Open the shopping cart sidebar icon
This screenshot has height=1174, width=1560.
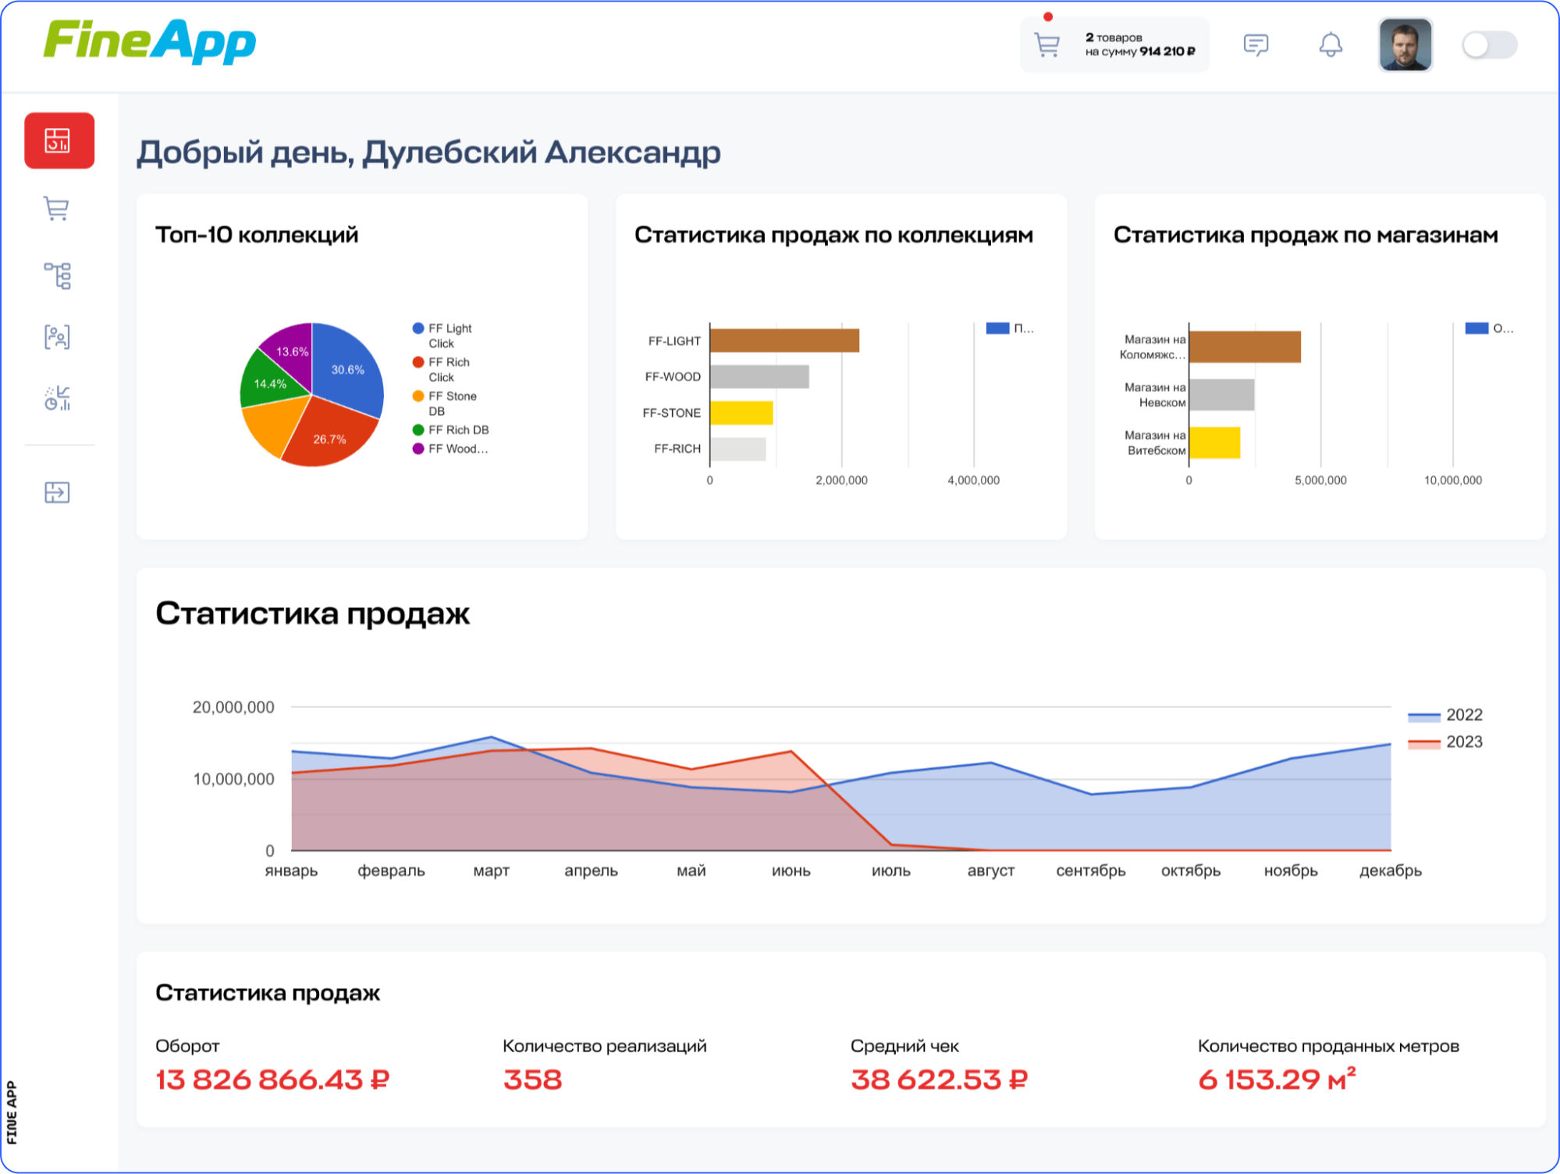tap(57, 208)
